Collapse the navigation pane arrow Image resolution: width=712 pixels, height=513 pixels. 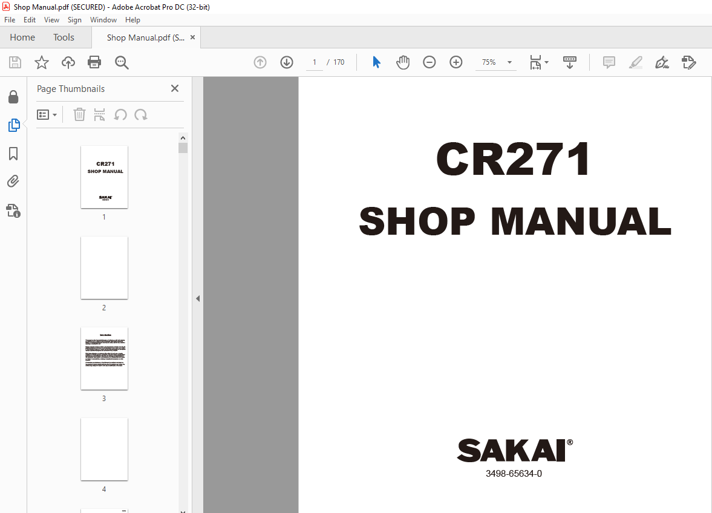198,299
